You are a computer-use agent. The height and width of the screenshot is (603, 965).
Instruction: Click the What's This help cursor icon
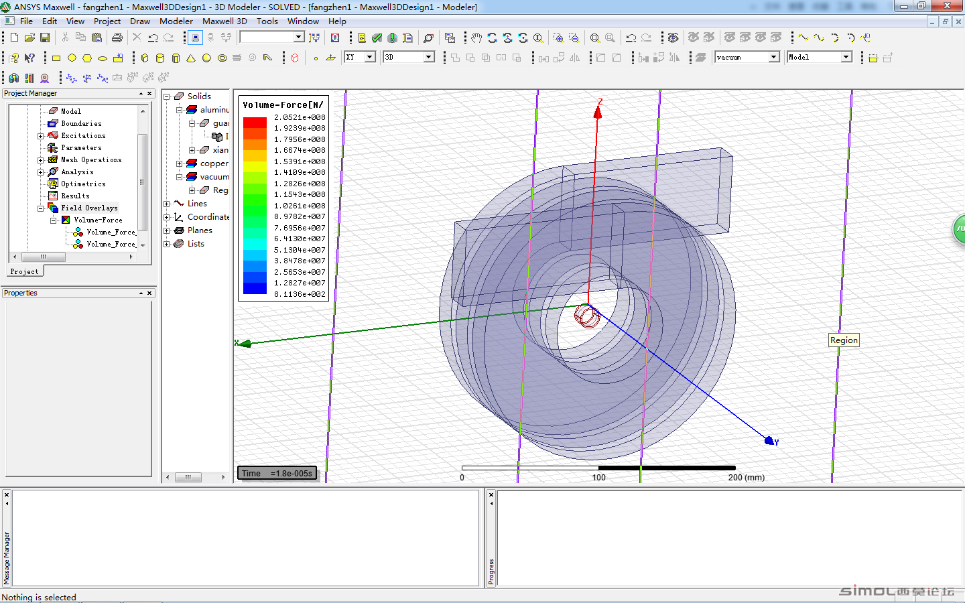29,58
